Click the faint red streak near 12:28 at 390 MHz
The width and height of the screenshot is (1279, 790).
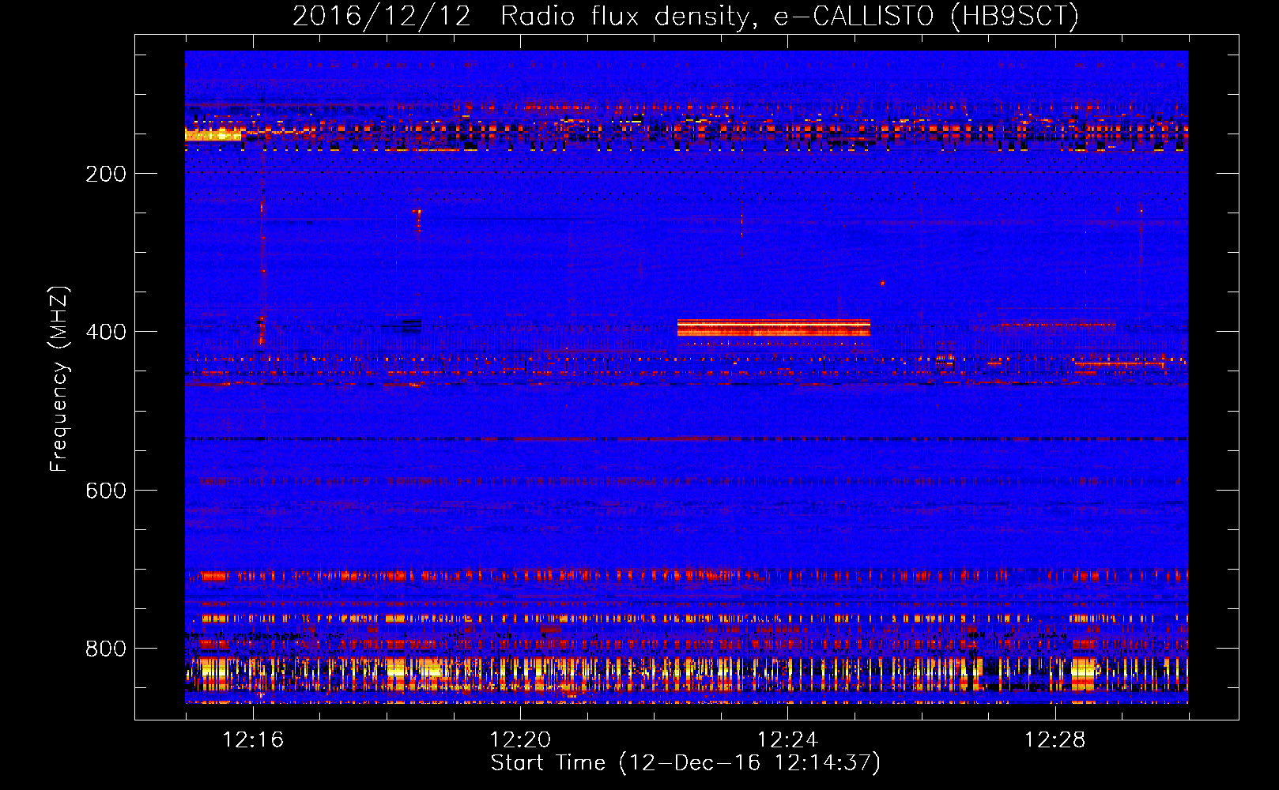click(1055, 324)
